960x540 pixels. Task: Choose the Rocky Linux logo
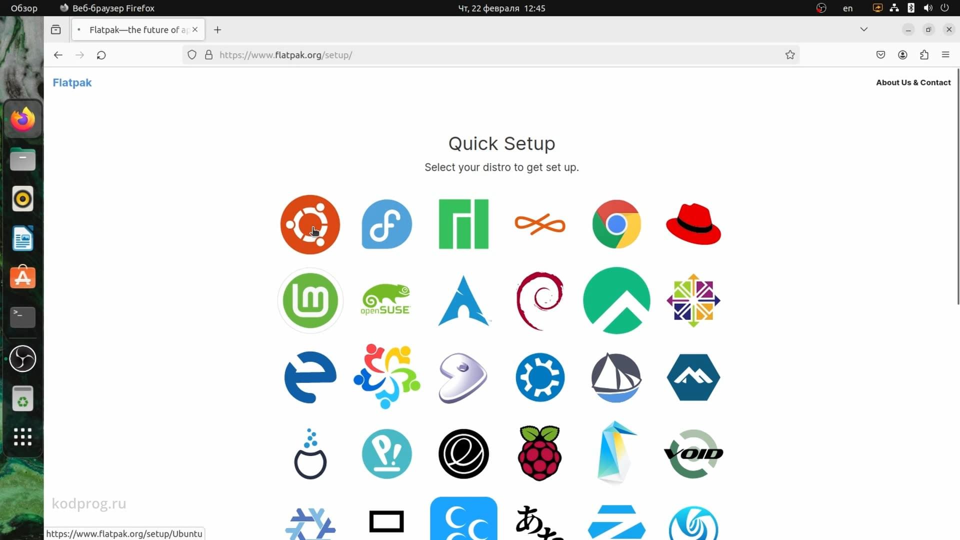[x=616, y=300]
